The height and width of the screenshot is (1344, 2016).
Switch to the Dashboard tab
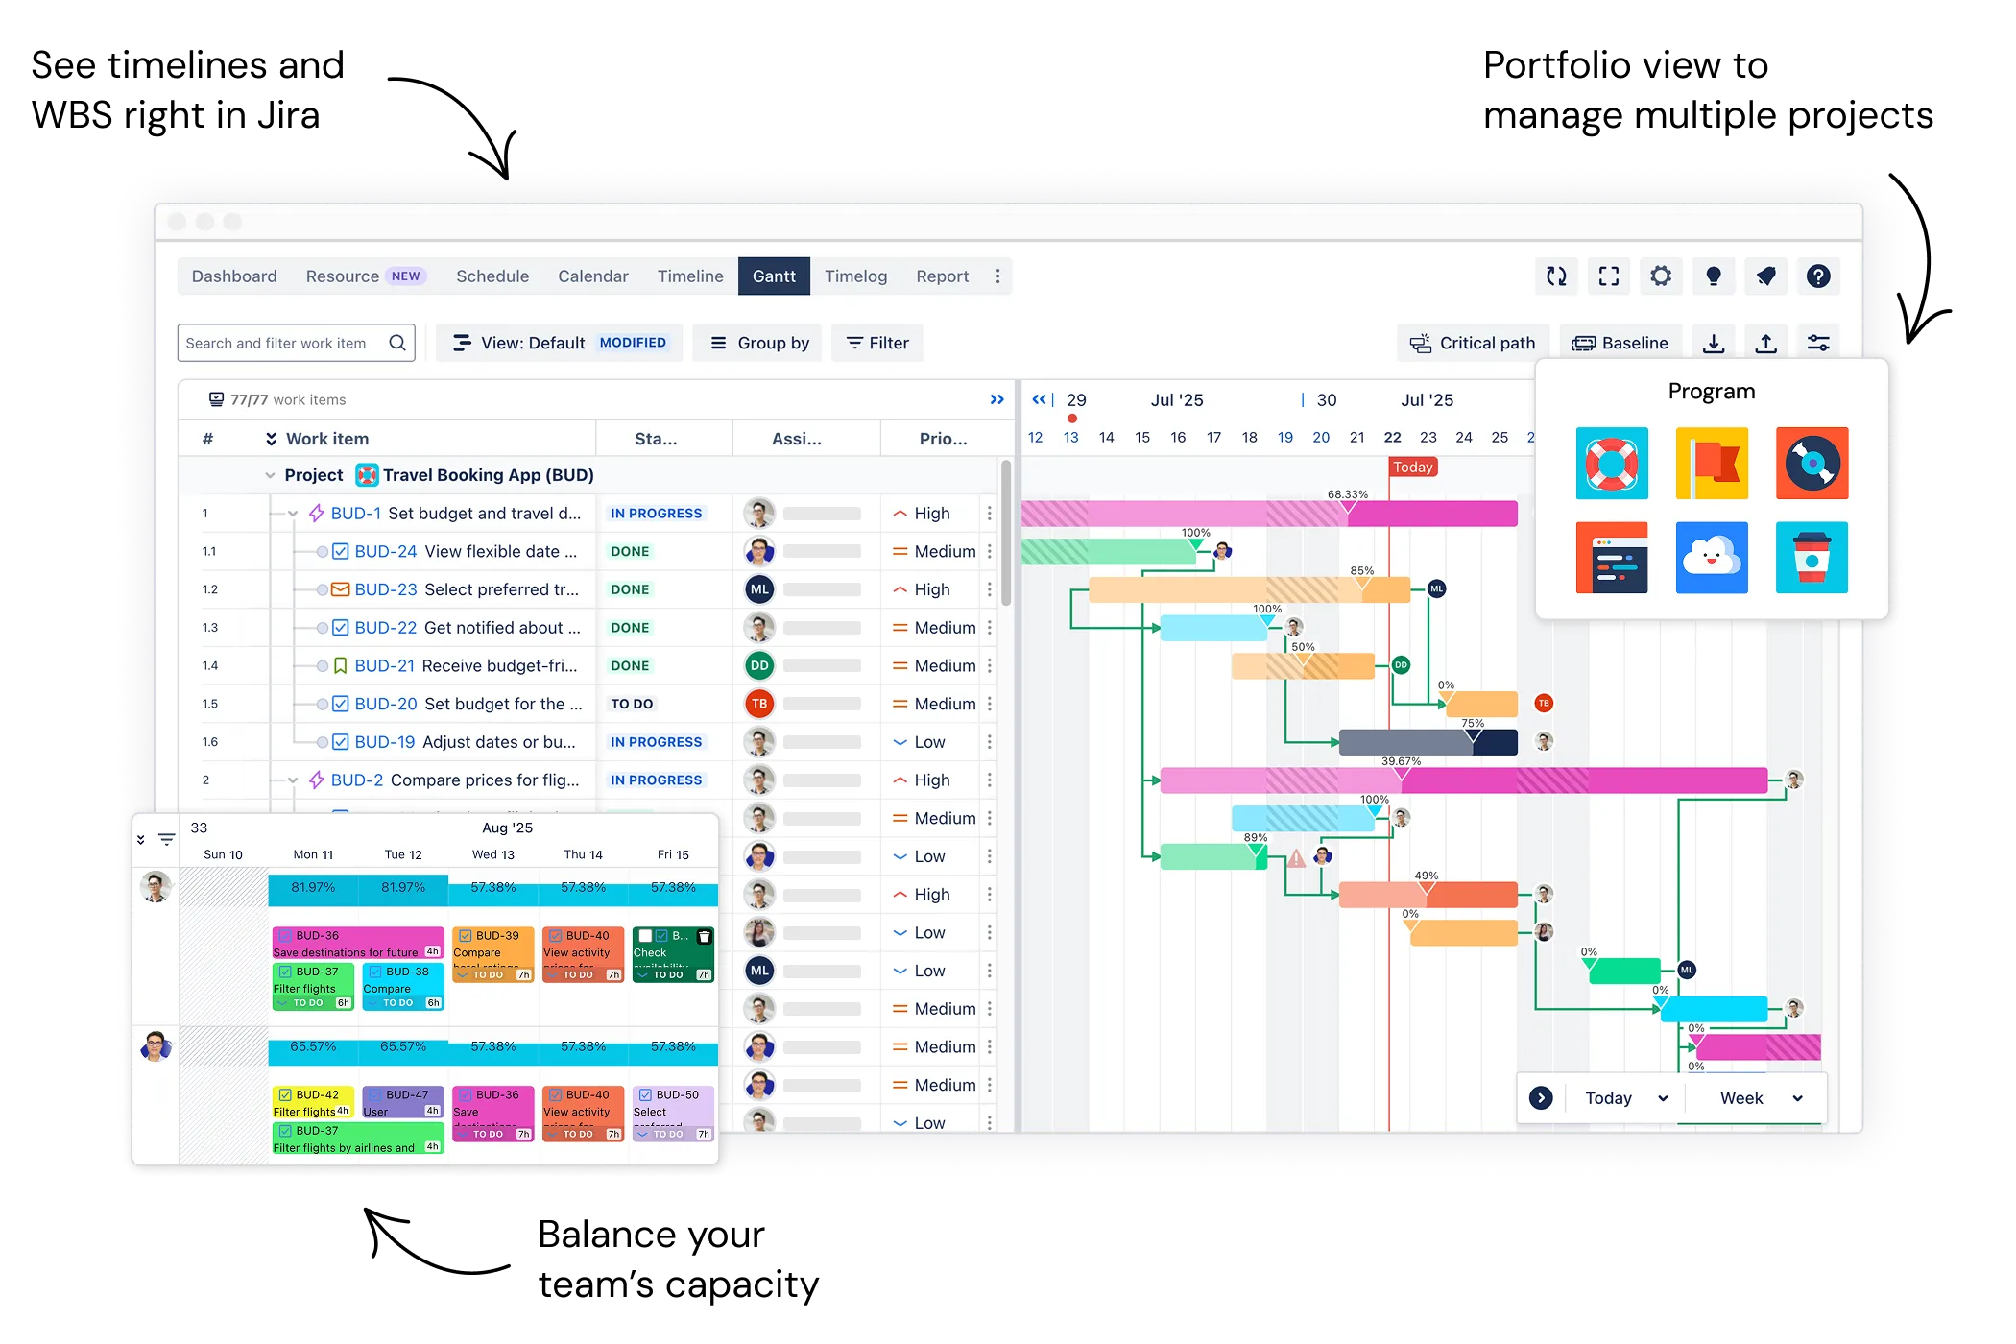coord(234,276)
